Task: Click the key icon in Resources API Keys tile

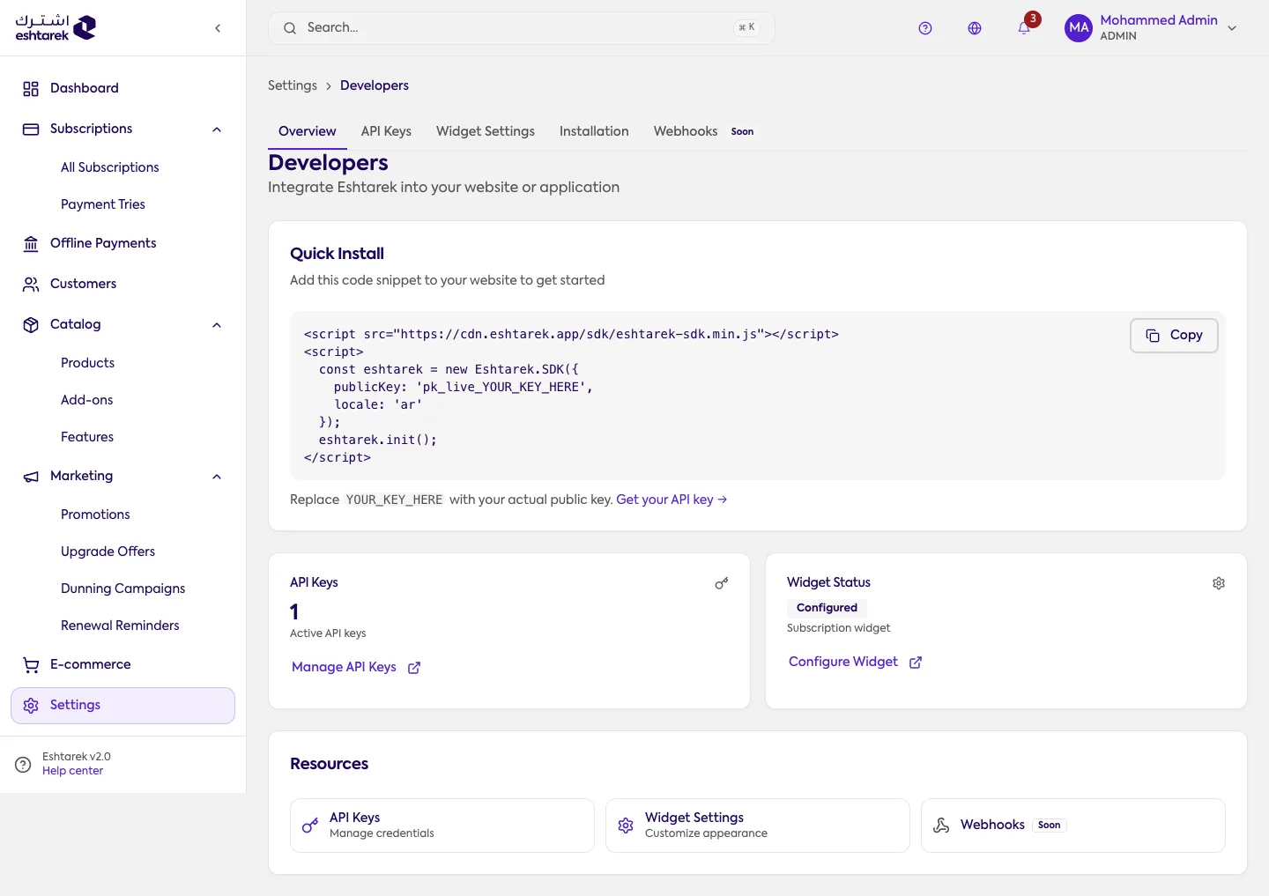Action: click(x=310, y=826)
